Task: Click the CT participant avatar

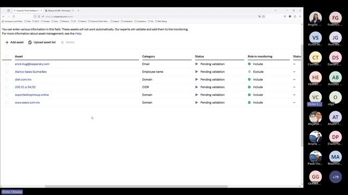Action: coord(315,58)
